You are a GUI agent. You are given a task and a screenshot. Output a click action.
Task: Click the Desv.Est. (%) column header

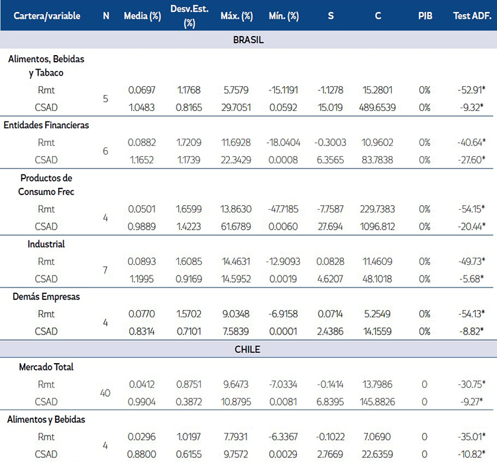(189, 15)
